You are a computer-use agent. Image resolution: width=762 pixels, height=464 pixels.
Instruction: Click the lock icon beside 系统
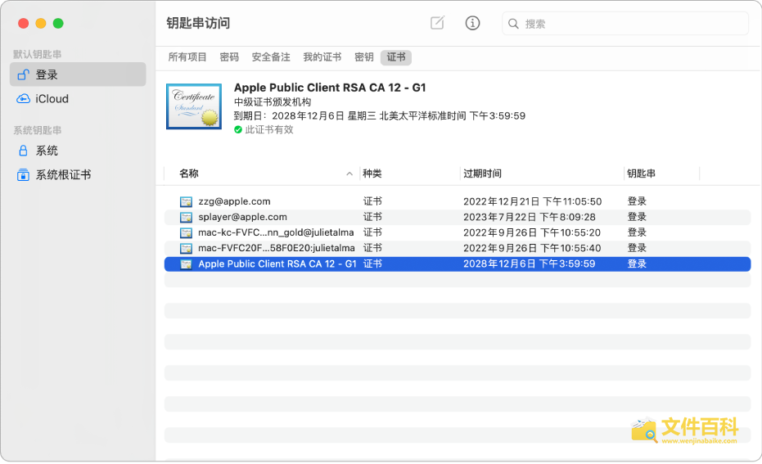pyautogui.click(x=23, y=151)
